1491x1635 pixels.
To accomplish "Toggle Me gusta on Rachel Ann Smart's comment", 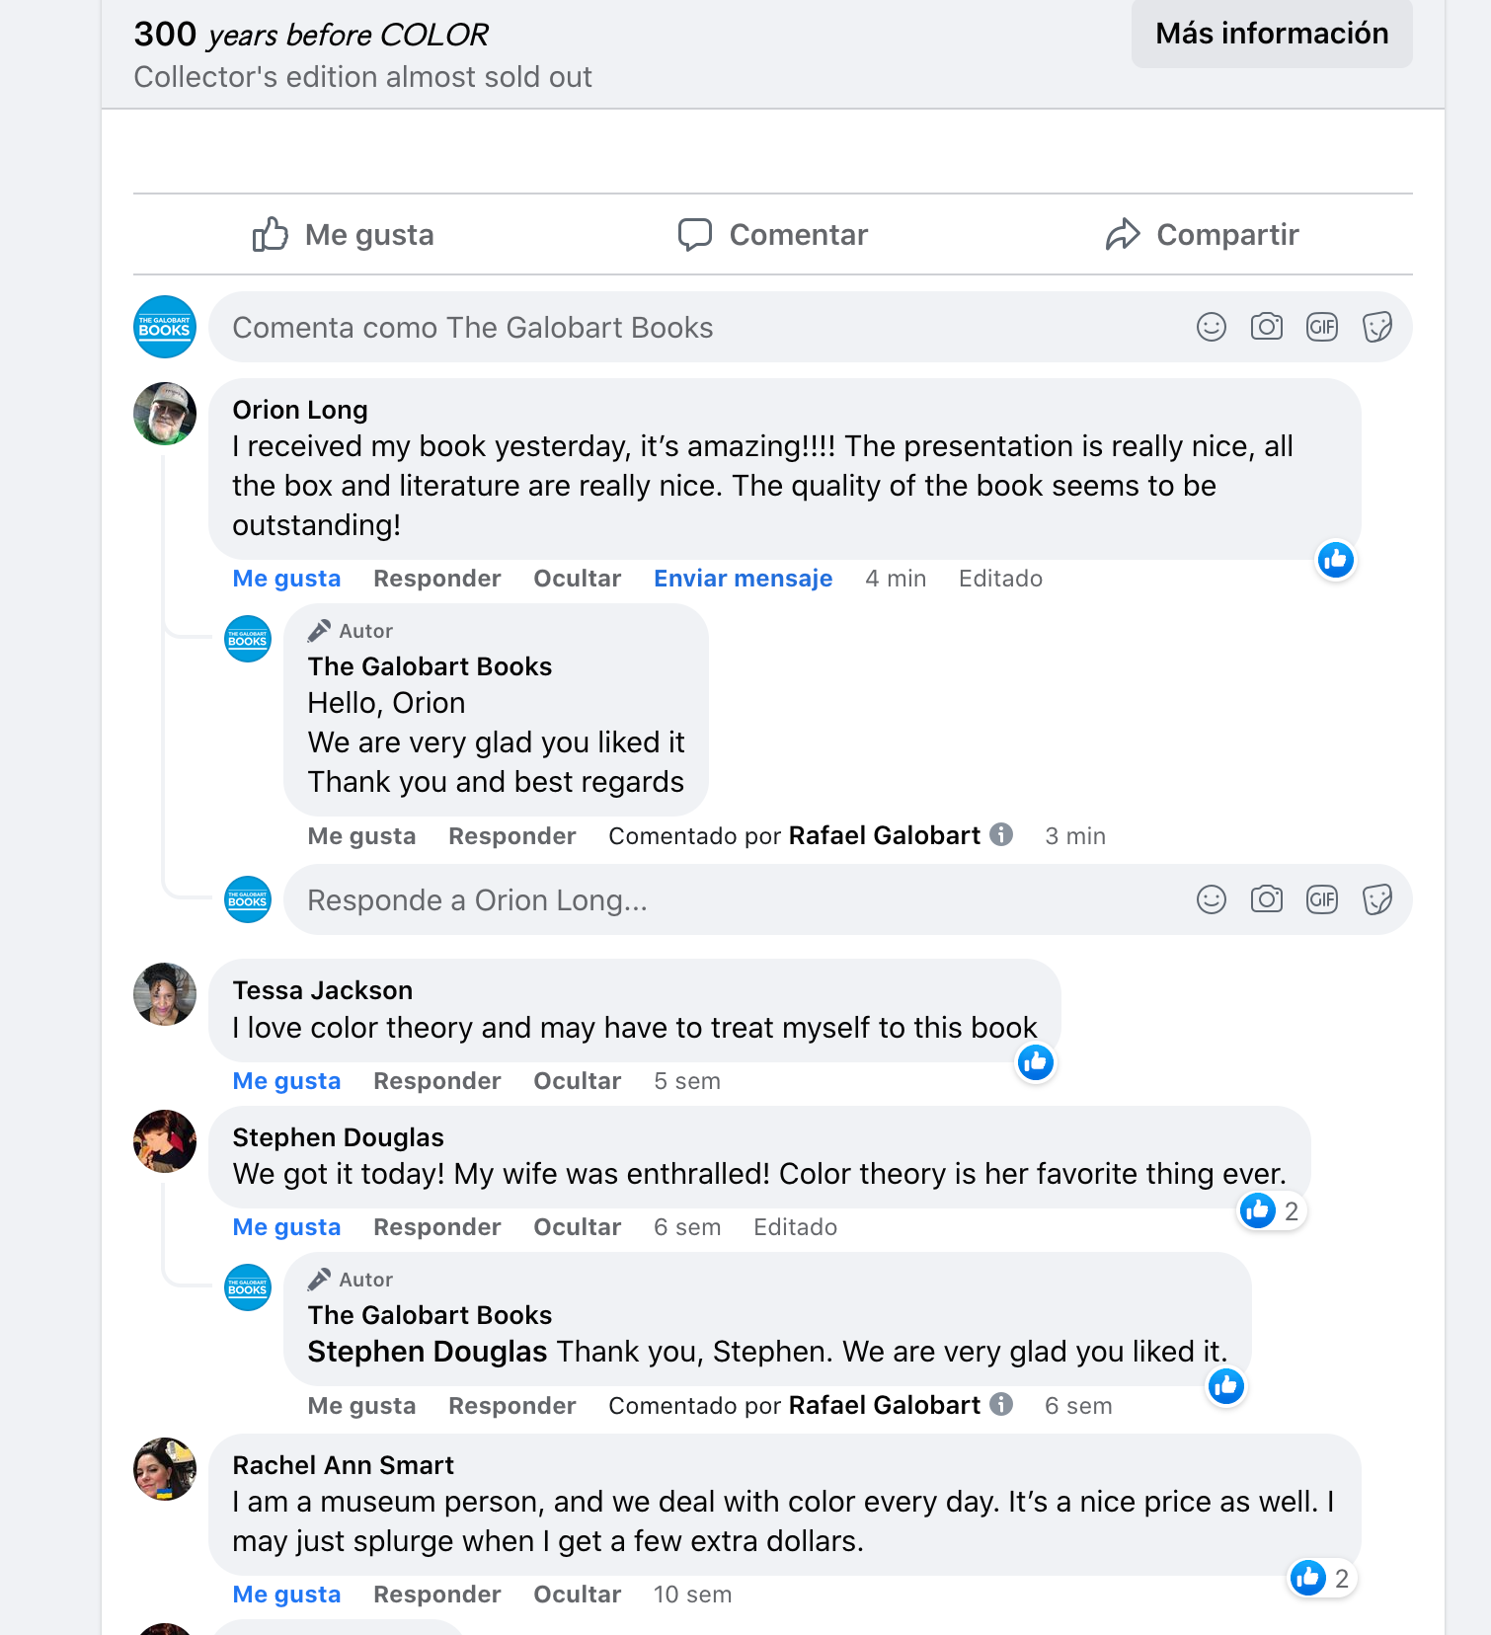I will pyautogui.click(x=286, y=1595).
